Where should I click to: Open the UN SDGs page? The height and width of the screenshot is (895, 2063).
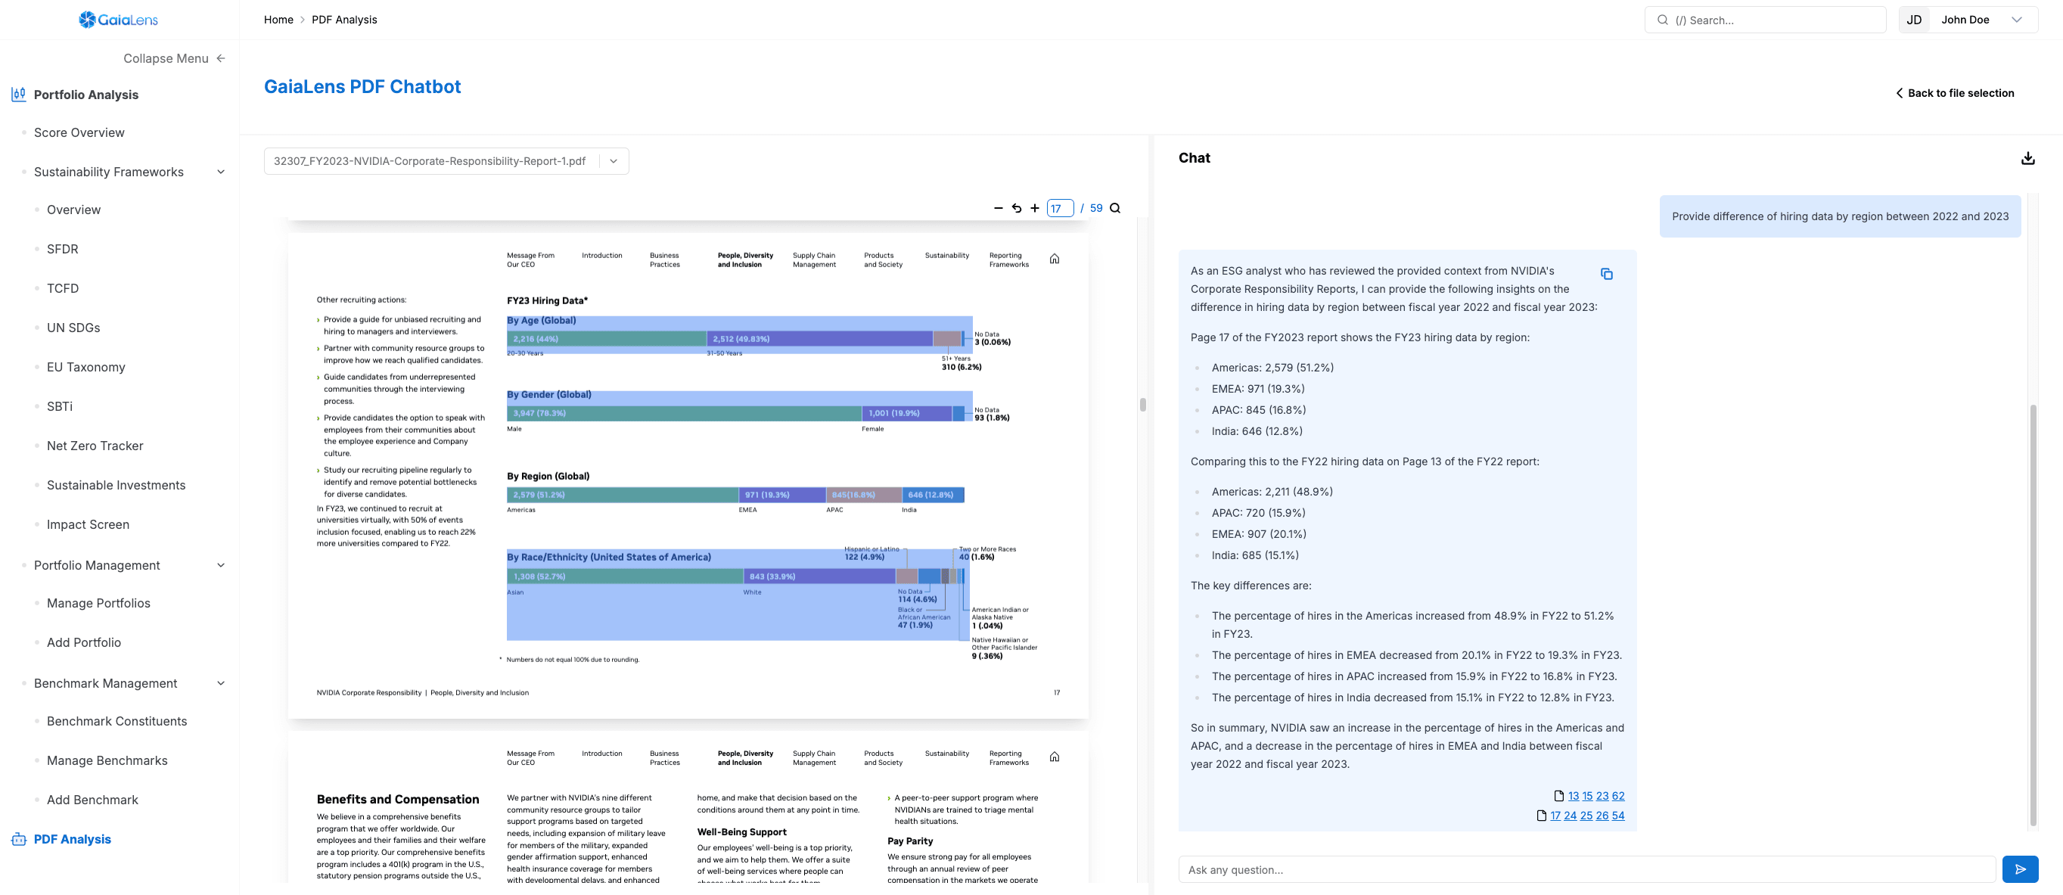pyautogui.click(x=73, y=328)
